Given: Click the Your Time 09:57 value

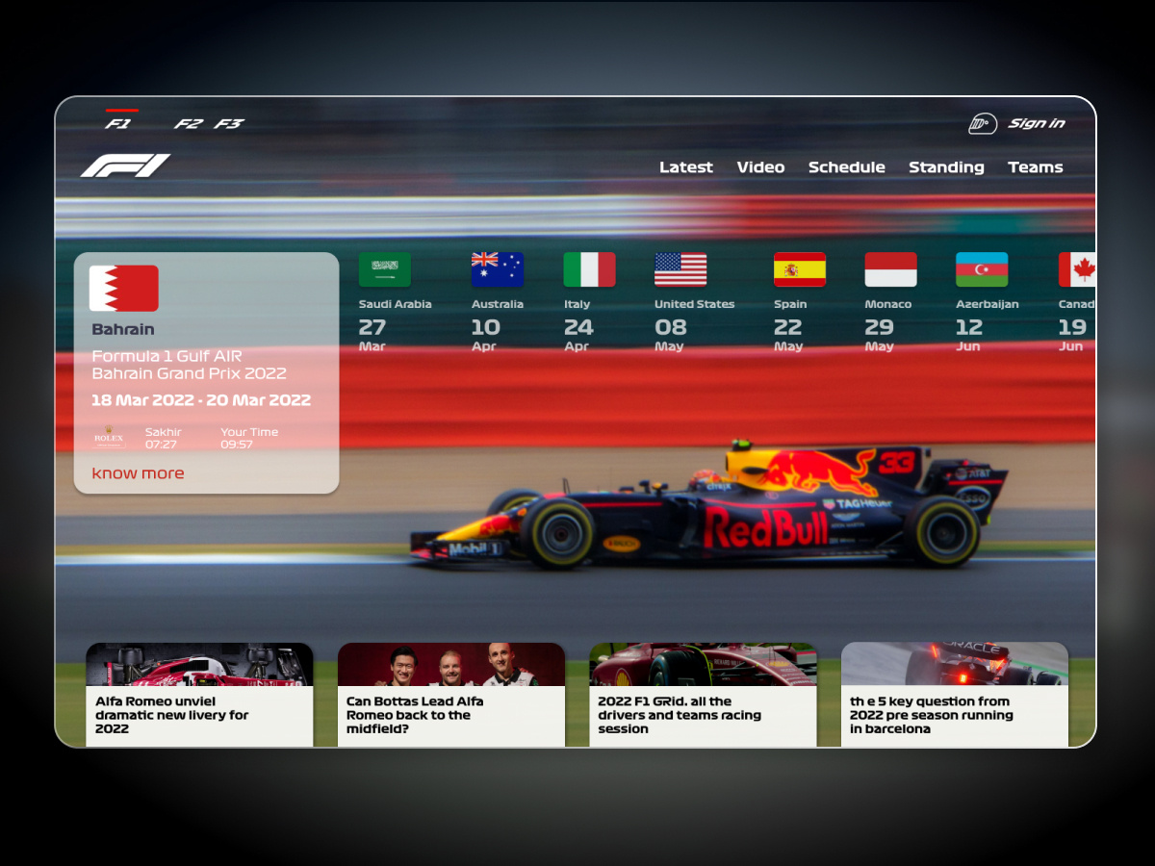Looking at the screenshot, I should click(x=249, y=438).
